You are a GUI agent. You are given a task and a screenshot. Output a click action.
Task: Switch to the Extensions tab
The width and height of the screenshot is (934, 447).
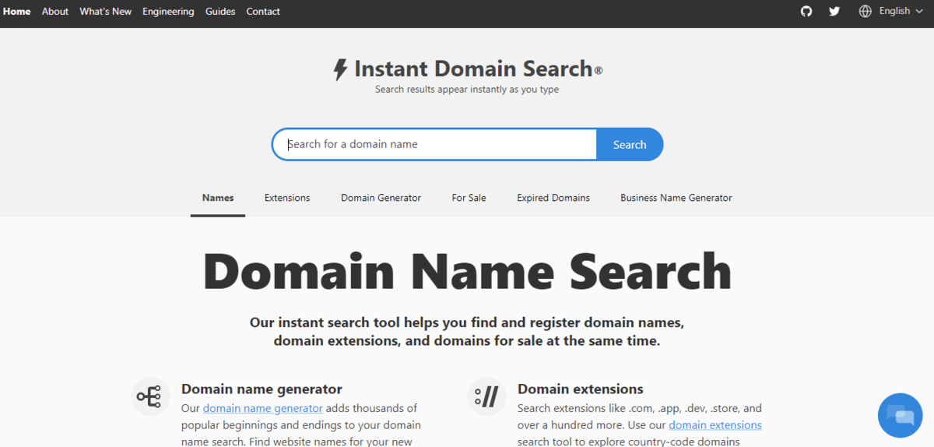point(287,198)
